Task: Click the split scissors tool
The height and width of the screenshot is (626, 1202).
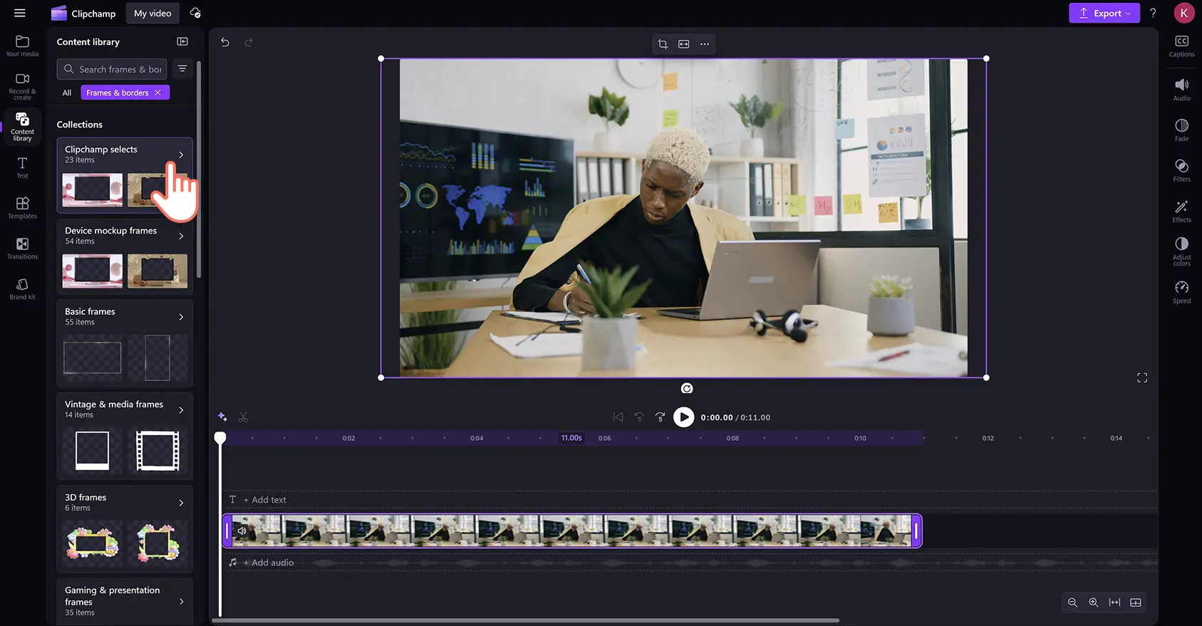Action: (244, 417)
